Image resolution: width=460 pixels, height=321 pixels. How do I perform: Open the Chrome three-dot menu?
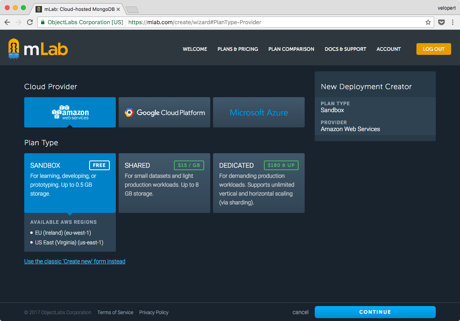[453, 22]
